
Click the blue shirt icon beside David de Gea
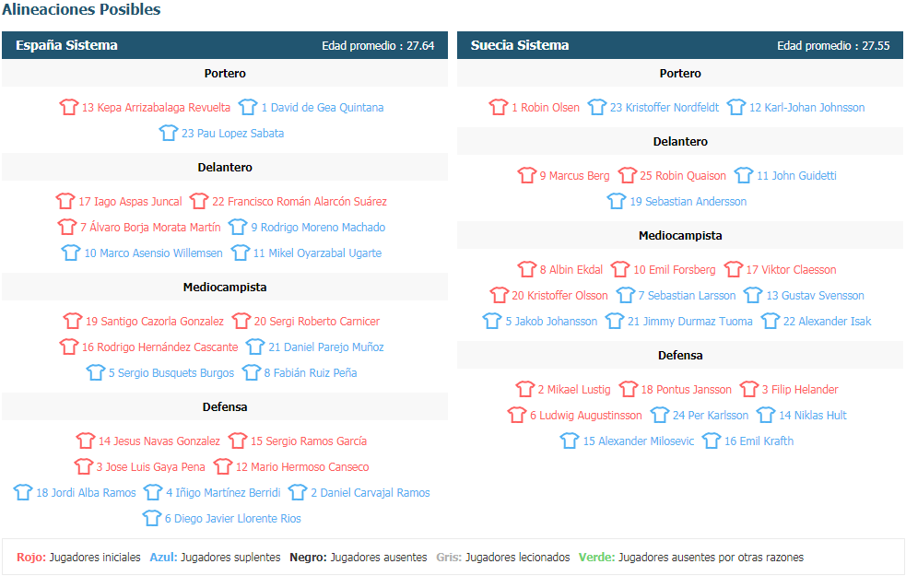[x=248, y=107]
